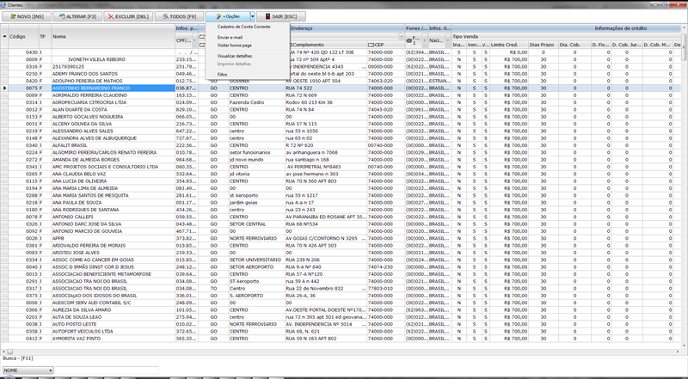Click the envelope icon beside the CEP header

click(x=370, y=44)
